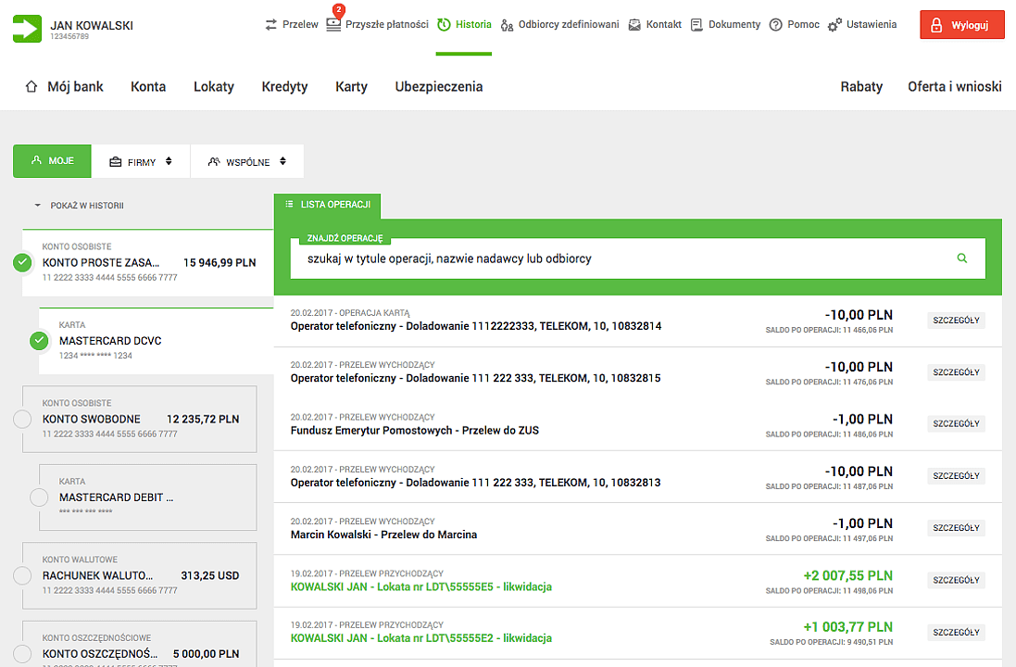1016x667 pixels.
Task: Click the red notification badge showing 2
Action: (x=338, y=9)
